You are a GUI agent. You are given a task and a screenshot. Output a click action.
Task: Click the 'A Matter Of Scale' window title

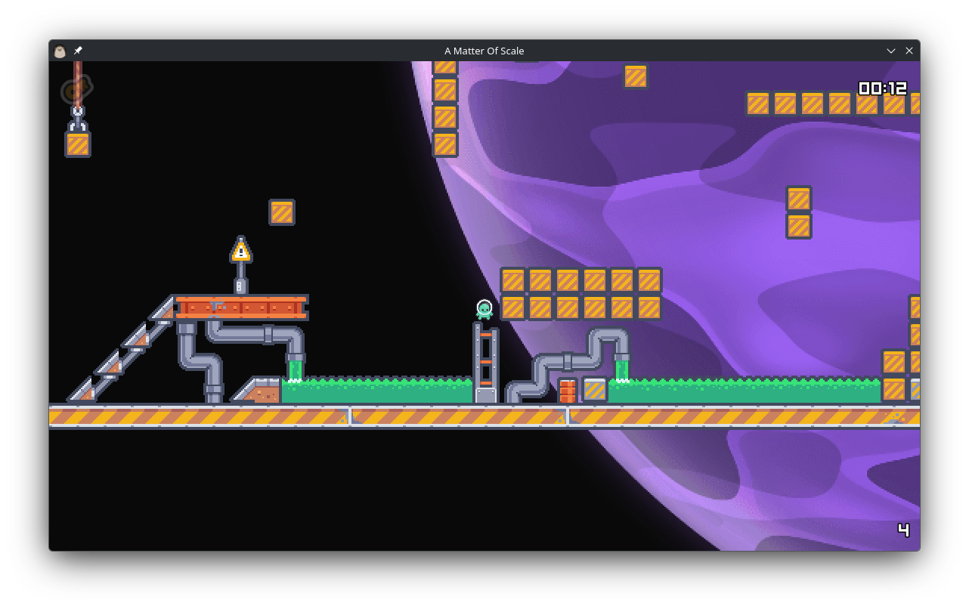[484, 51]
